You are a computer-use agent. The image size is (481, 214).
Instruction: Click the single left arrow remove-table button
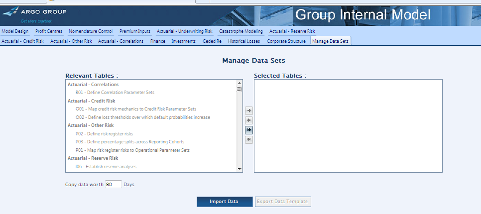pyautogui.click(x=249, y=120)
